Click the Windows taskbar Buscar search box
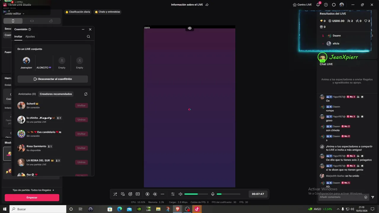This screenshot has width=379, height=213. coord(38,209)
